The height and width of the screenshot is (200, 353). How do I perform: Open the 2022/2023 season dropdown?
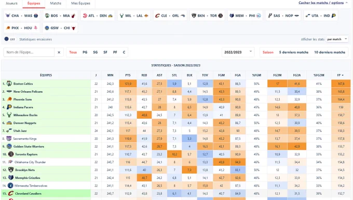(x=238, y=52)
